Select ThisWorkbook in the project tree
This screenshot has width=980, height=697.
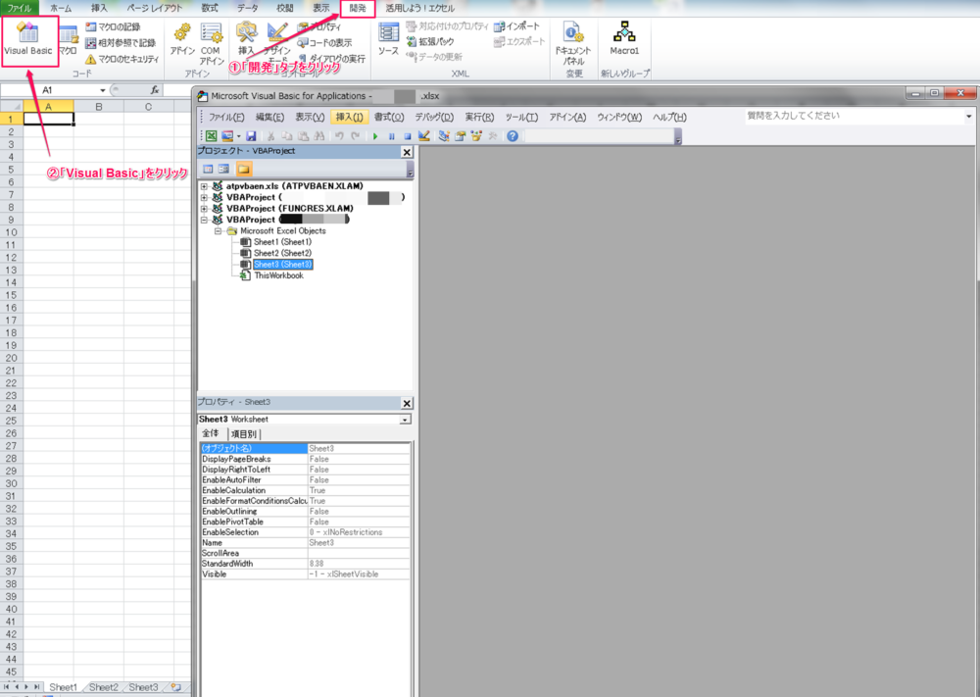[278, 276]
